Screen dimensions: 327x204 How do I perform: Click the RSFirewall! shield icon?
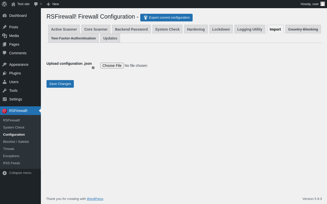pos(5,111)
